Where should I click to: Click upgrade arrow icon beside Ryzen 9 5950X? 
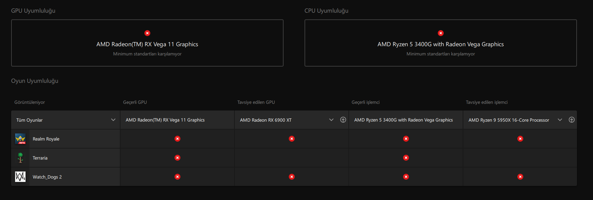pos(572,120)
